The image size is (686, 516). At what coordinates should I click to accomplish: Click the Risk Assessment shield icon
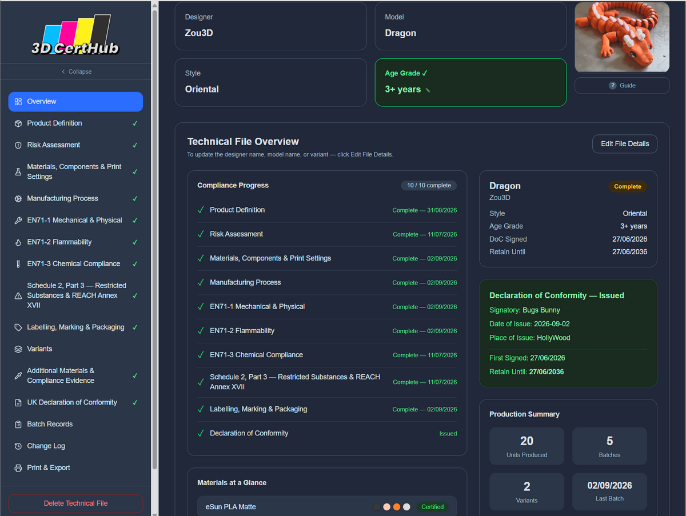(x=18, y=145)
